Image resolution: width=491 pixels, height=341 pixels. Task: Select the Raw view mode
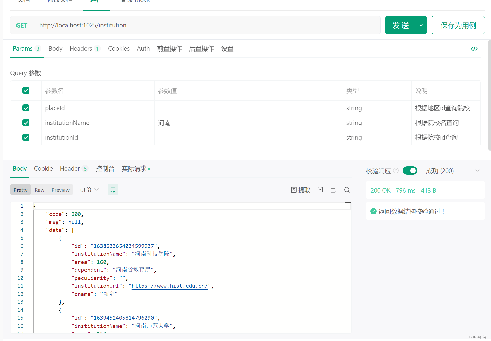40,190
